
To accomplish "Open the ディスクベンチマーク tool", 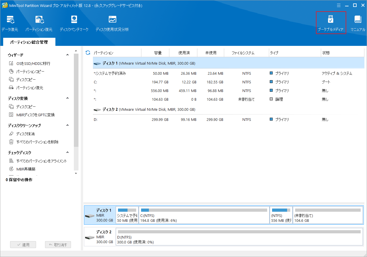I will [x=74, y=24].
